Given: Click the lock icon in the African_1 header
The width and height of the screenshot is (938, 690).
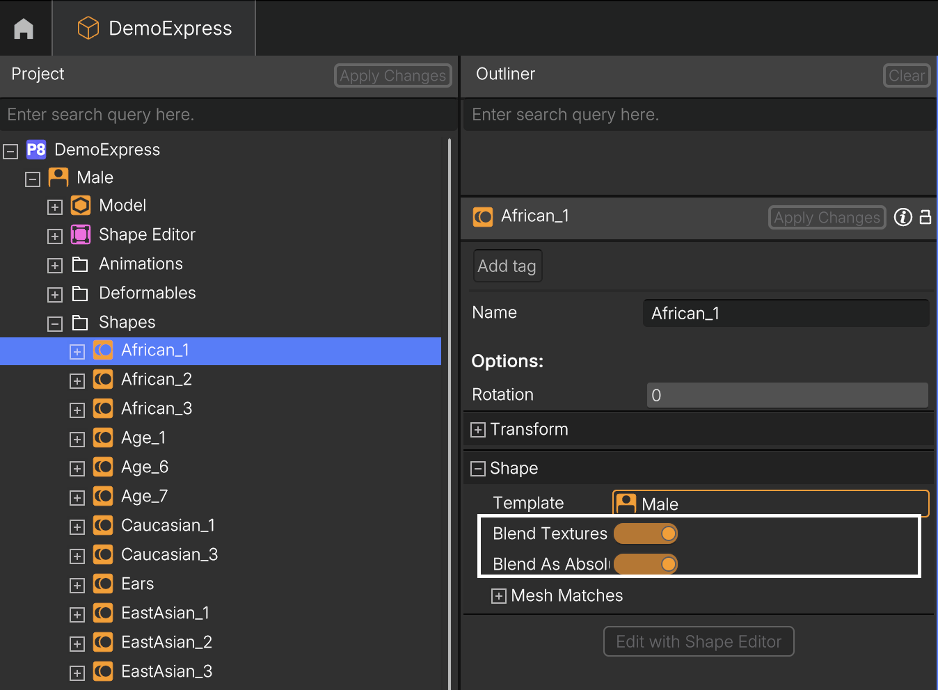Looking at the screenshot, I should point(925,217).
